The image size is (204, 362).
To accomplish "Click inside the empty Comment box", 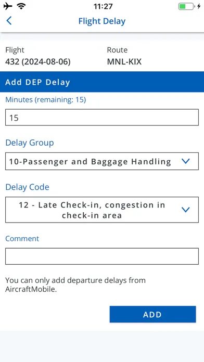I will (x=102, y=256).
